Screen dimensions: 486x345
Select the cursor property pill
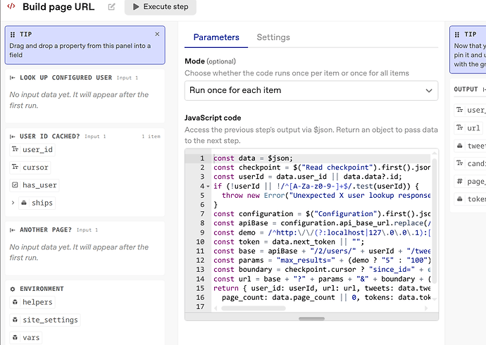[x=30, y=168]
